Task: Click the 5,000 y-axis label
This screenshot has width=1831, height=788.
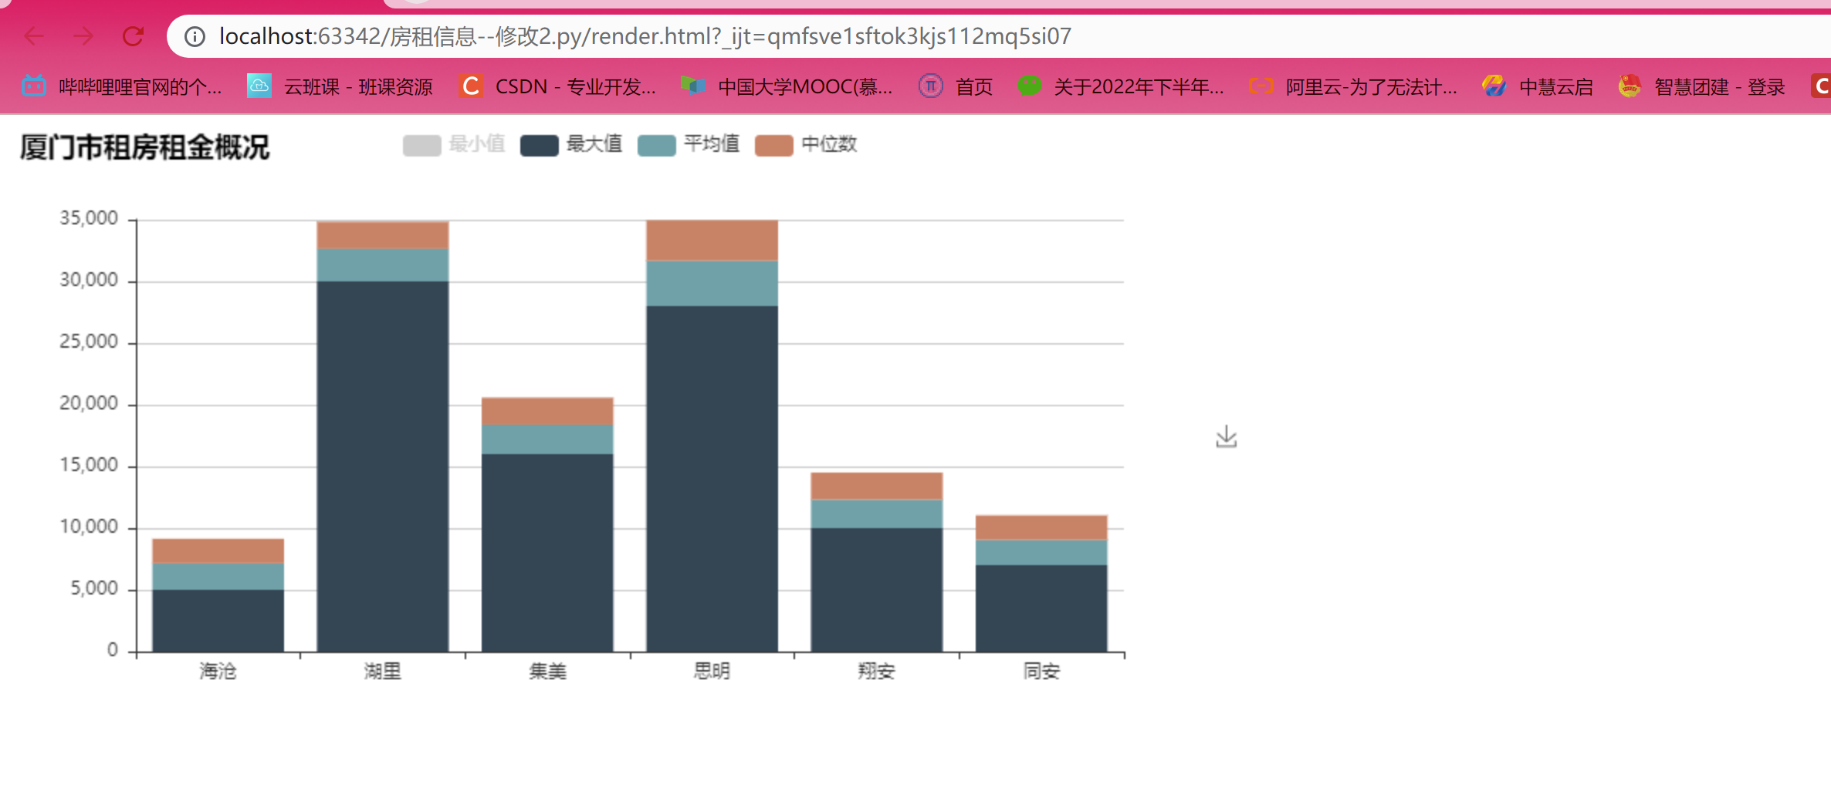Action: click(94, 588)
